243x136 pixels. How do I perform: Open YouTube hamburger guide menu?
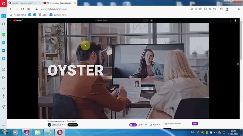pyautogui.click(x=10, y=20)
